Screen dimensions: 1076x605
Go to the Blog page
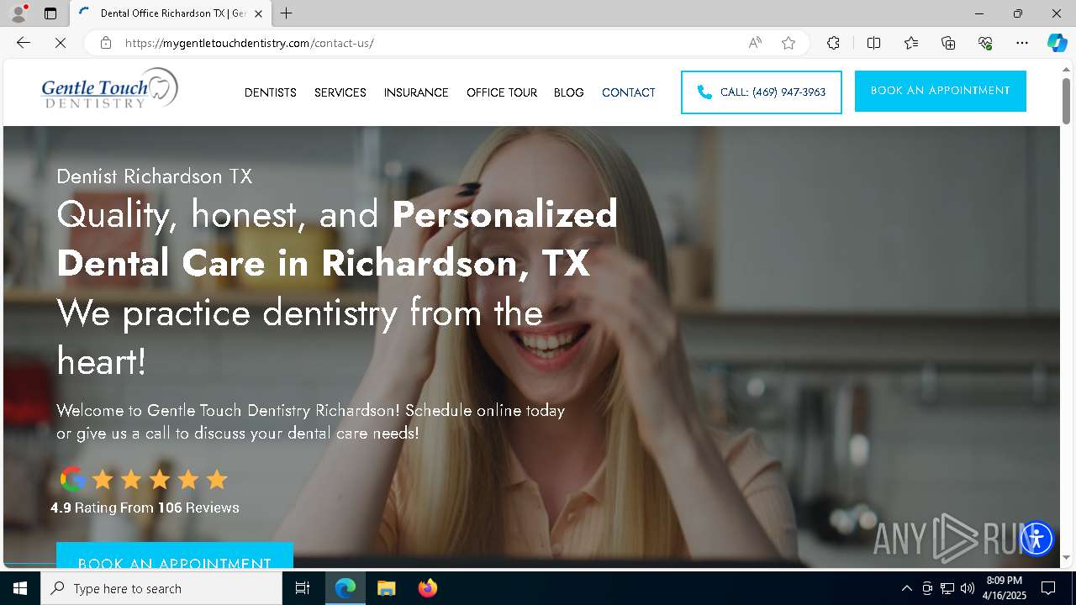tap(569, 92)
